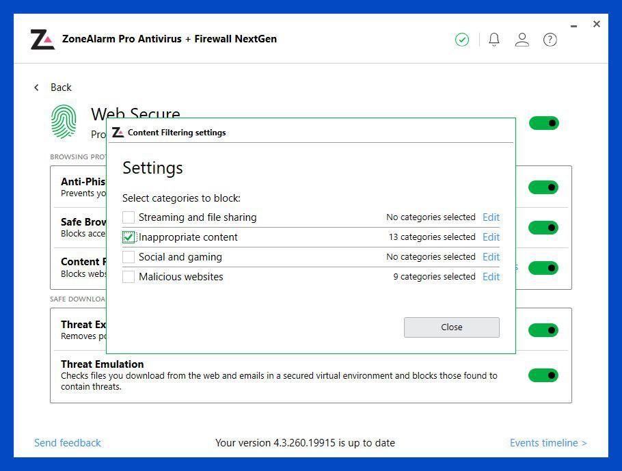Click the Threat Emulation heading
Screen dimensions: 622x471
[x=103, y=364]
